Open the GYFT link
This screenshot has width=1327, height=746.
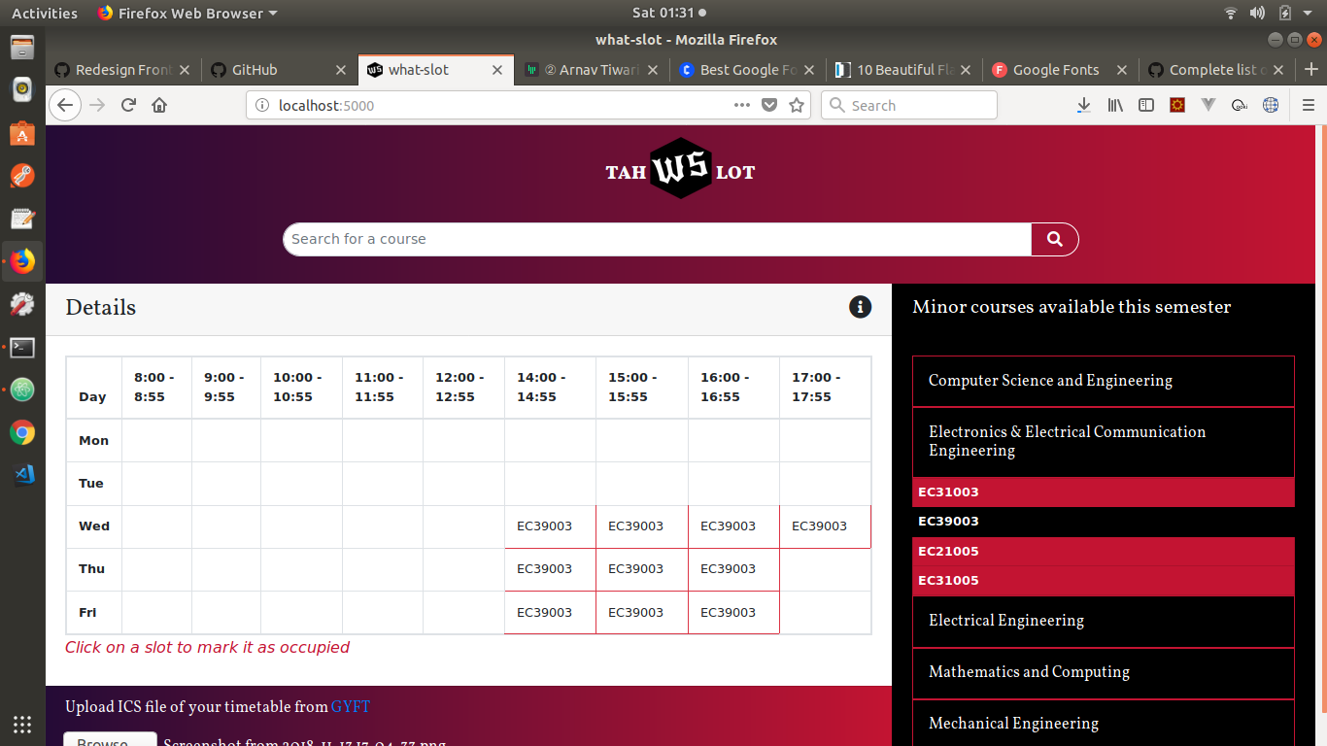pyautogui.click(x=351, y=707)
